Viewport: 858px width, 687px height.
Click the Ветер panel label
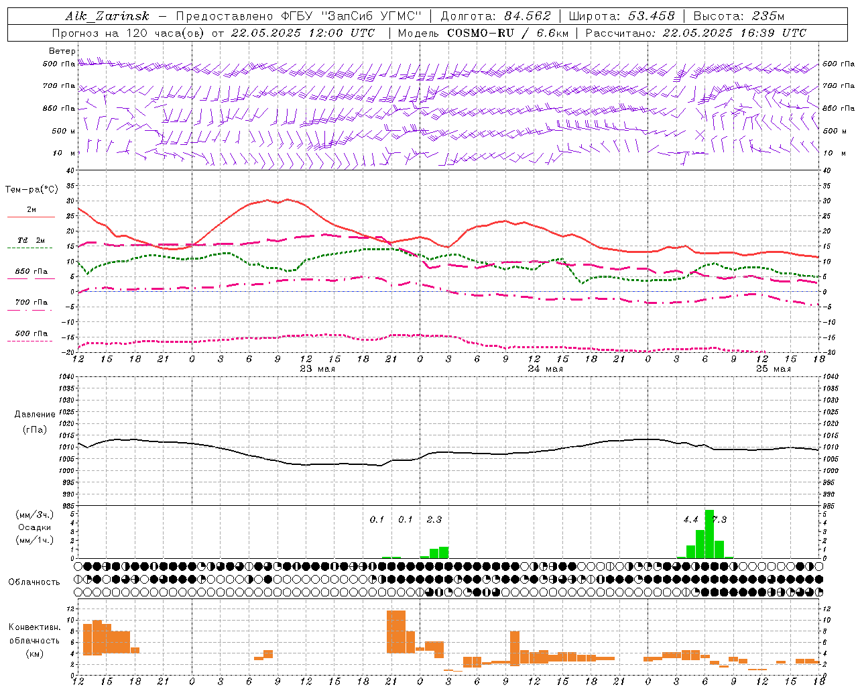(x=62, y=51)
